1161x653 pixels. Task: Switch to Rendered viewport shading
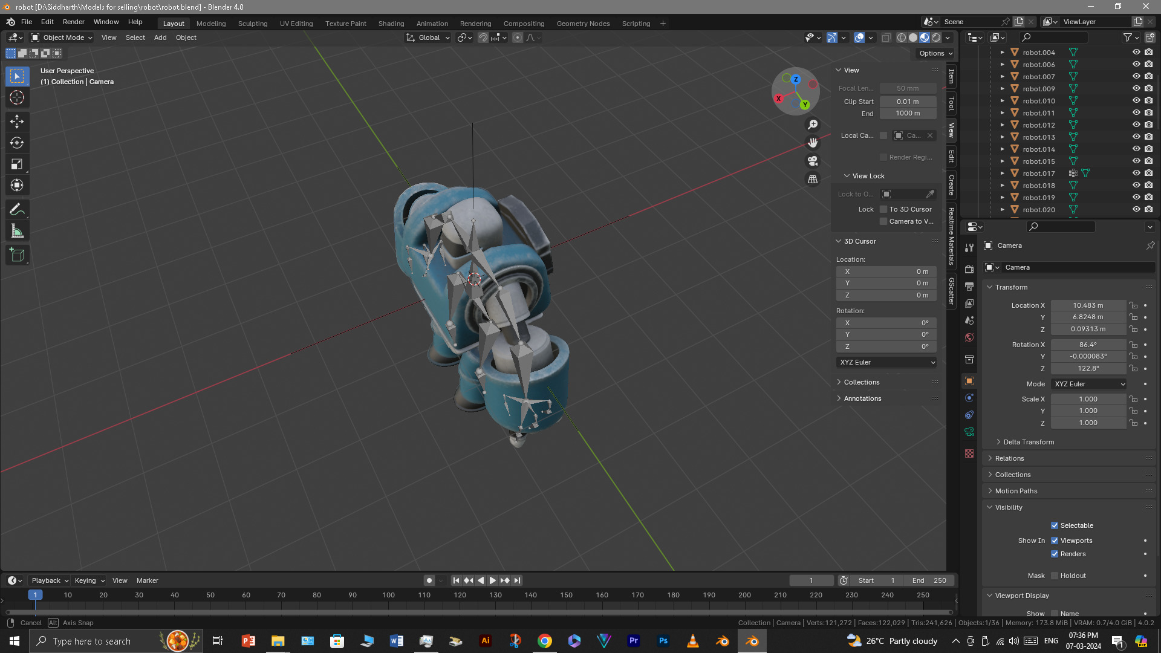point(936,37)
